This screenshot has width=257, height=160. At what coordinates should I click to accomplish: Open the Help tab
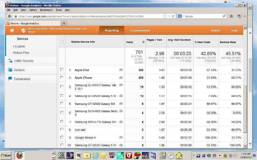pyautogui.click(x=235, y=30)
